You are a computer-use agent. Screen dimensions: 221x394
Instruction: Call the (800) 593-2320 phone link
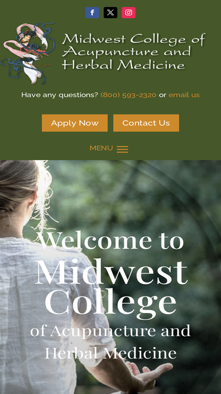pyautogui.click(x=128, y=95)
